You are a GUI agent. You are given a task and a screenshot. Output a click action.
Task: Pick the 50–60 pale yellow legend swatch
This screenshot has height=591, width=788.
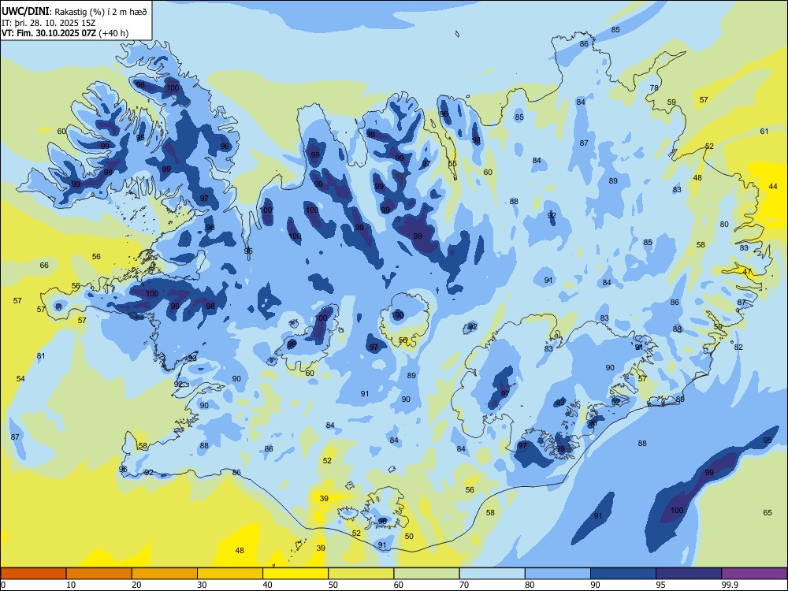tap(361, 574)
